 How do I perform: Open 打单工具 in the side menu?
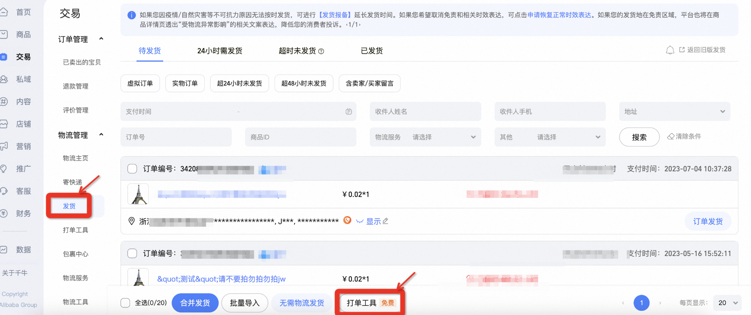click(x=75, y=230)
